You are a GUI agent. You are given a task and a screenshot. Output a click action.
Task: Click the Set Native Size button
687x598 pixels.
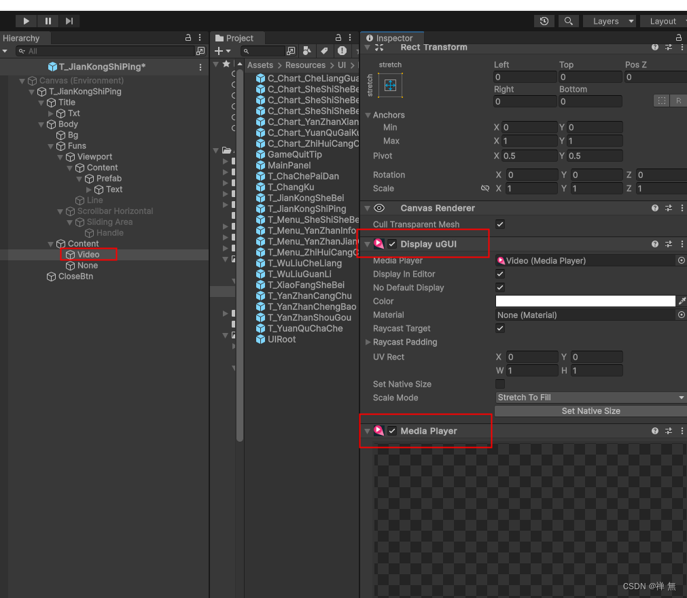pos(591,411)
